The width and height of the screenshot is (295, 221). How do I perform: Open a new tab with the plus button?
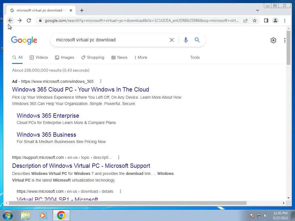[82, 10]
